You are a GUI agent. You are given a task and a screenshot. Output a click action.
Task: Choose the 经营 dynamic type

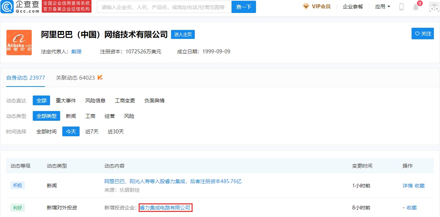click(110, 116)
